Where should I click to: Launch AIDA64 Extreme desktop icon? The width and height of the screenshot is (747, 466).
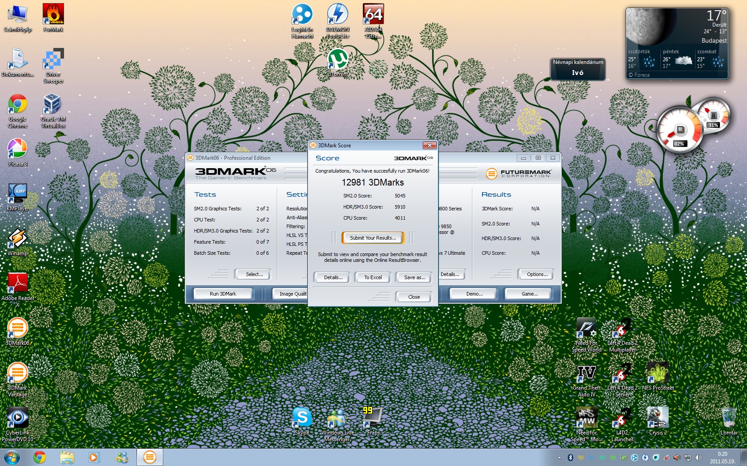(373, 21)
